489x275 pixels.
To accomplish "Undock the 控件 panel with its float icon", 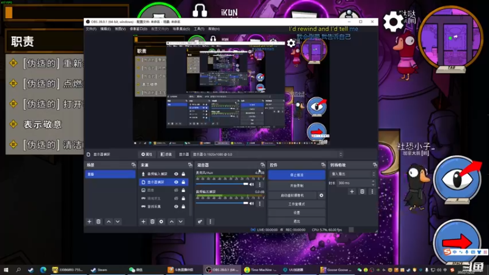I will [323, 164].
